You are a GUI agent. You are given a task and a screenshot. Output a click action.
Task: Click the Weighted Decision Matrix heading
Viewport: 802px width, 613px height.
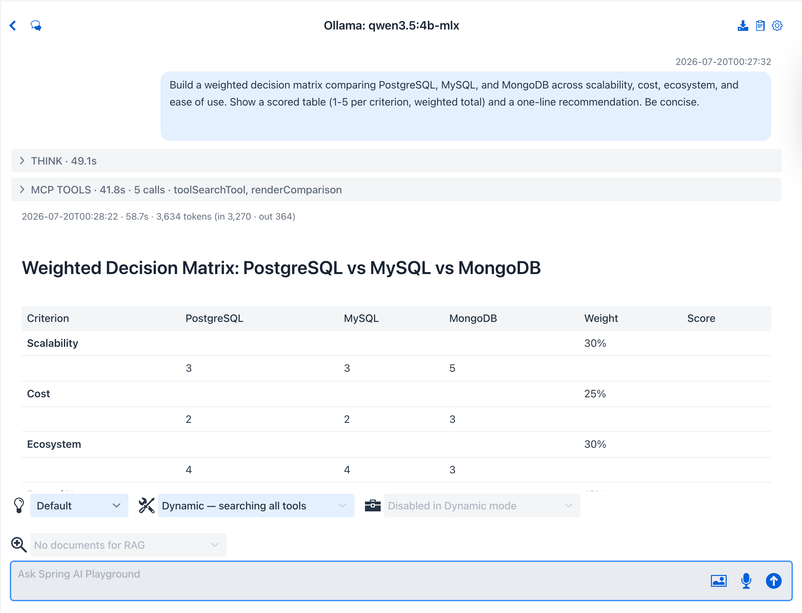pos(281,268)
